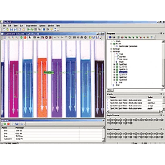Click the yellow Open folder icon in main toolbar
Screen dimensions: 165x165
(x=8, y=30)
